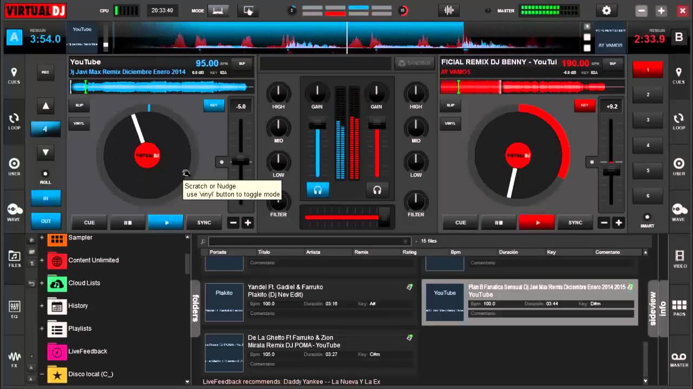This screenshot has width=693, height=389.
Task: Select the laptop MODE icon
Action: point(218,10)
